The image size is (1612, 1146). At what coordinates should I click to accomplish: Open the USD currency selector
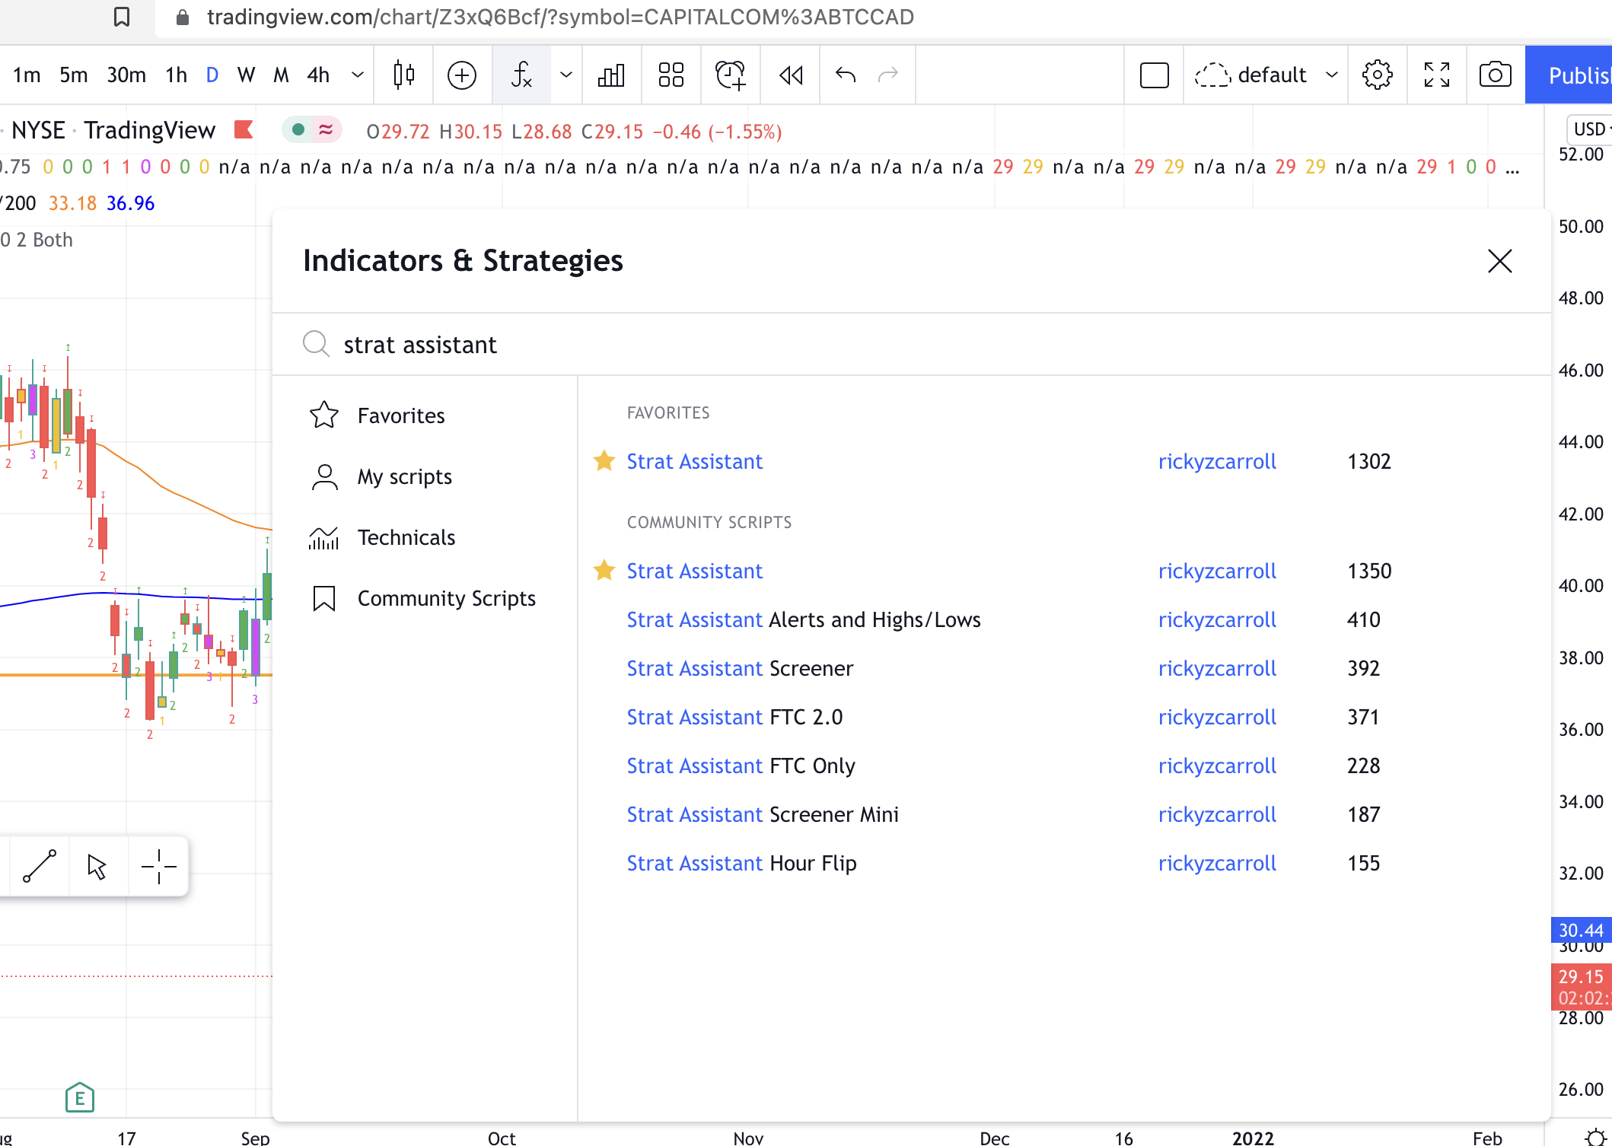[1591, 129]
